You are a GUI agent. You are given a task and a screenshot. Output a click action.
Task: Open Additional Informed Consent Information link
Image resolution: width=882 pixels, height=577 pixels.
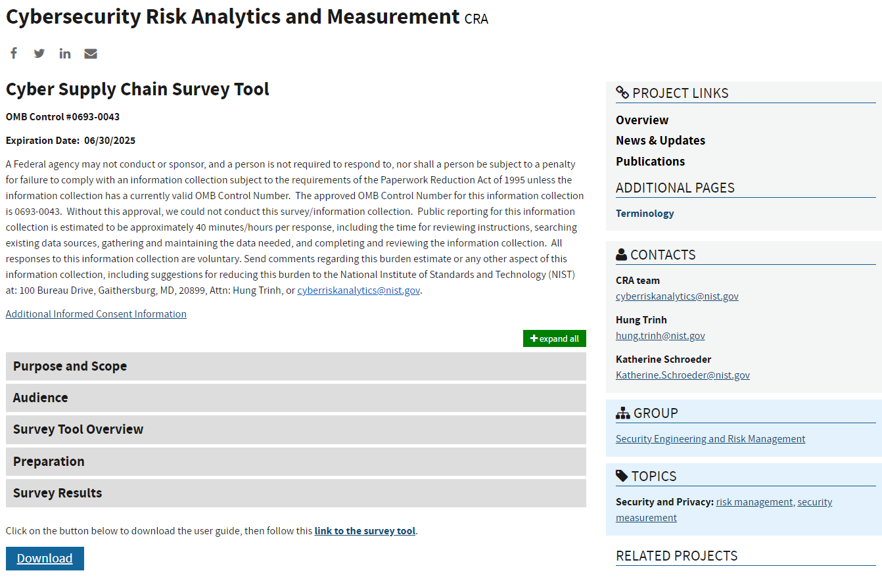click(x=96, y=314)
